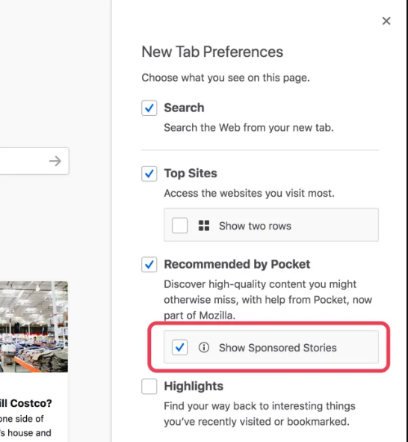Click the Show two rows label text
Viewport: 408px width, 442px height.
[255, 226]
